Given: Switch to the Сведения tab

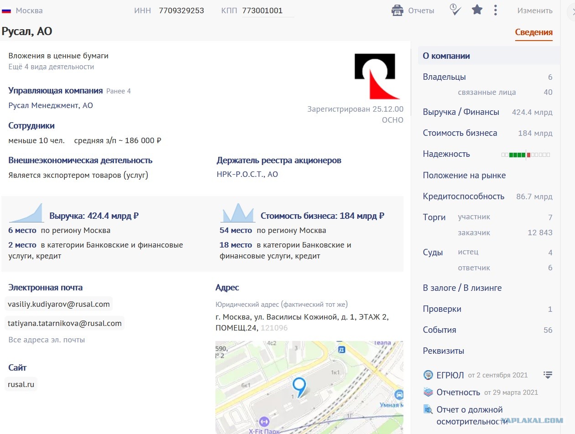Looking at the screenshot, I should tap(533, 32).
